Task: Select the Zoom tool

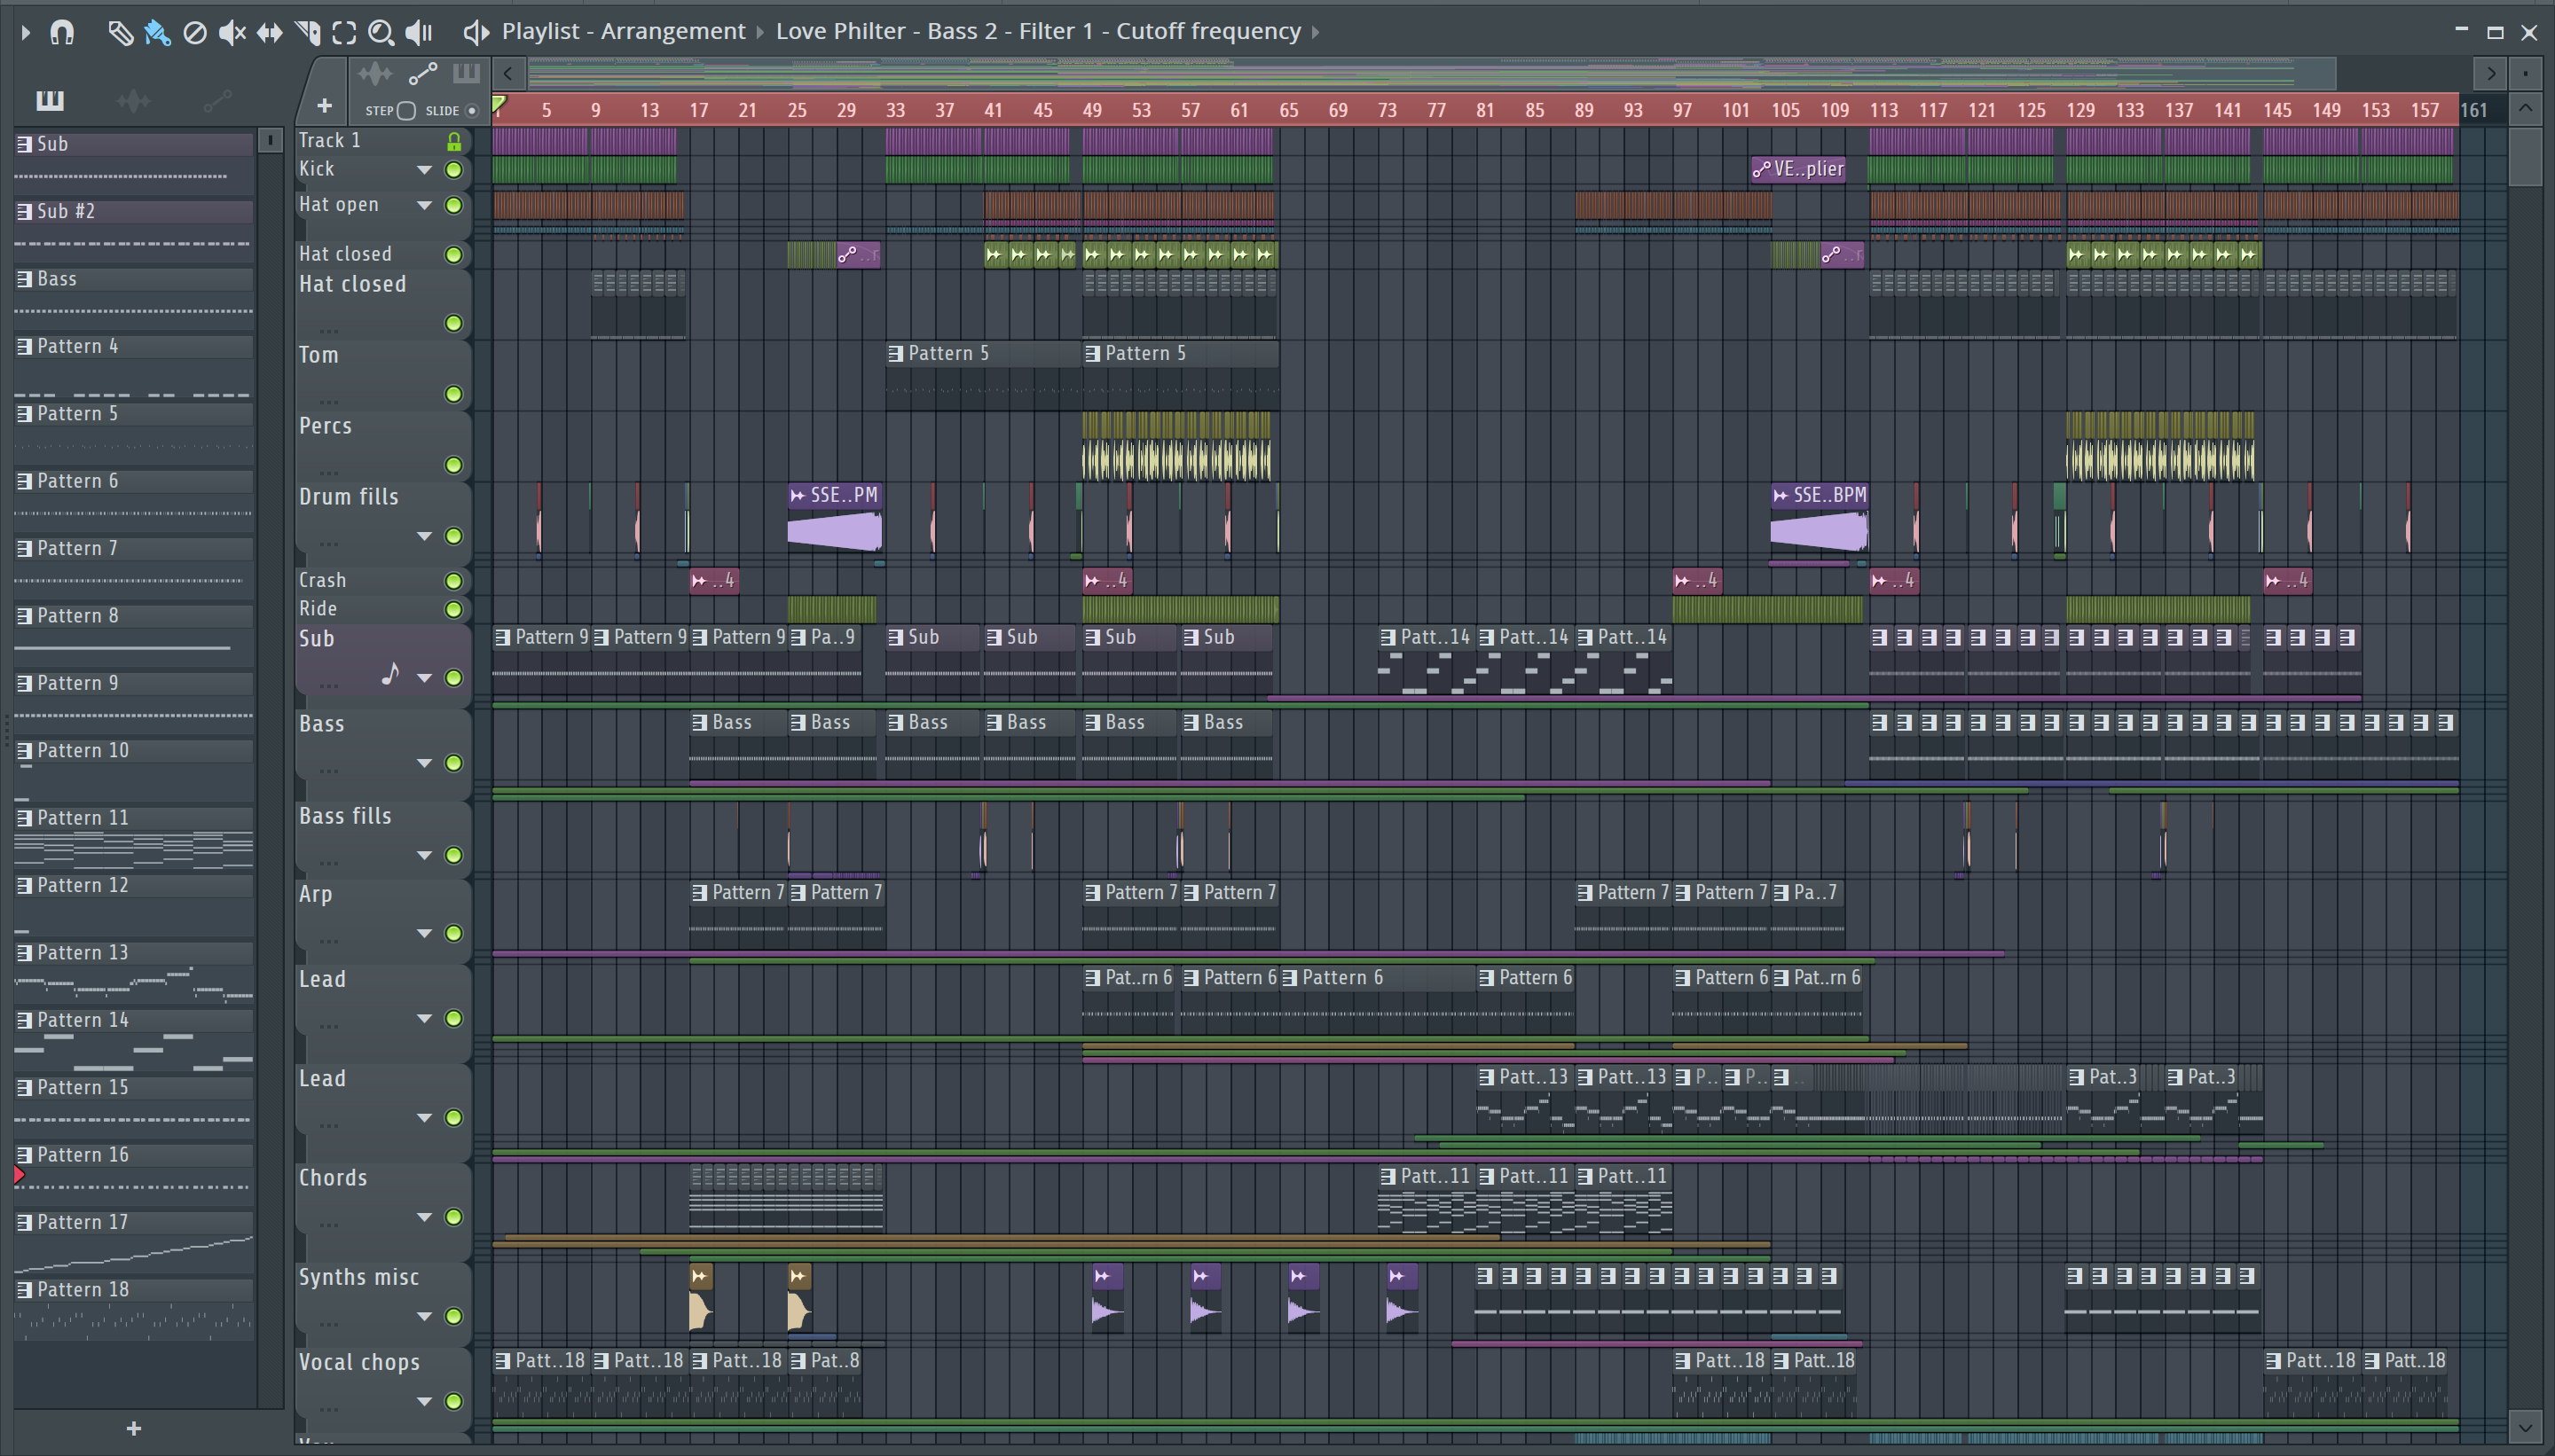Action: [381, 32]
